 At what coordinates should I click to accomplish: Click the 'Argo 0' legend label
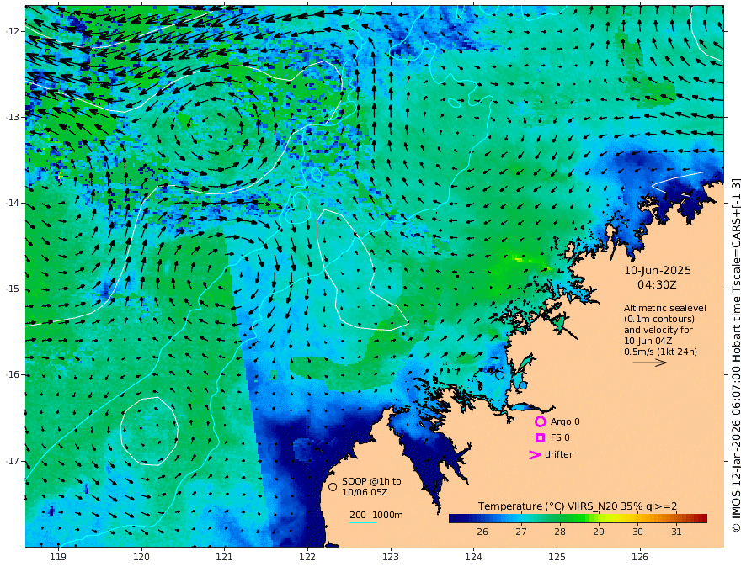point(565,421)
